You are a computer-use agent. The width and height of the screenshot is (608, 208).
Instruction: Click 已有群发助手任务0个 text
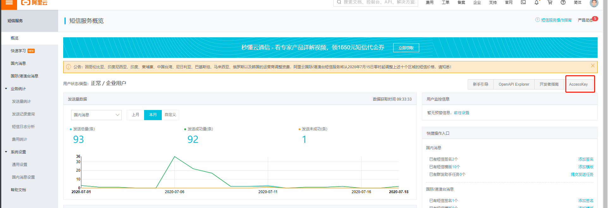tap(447, 174)
